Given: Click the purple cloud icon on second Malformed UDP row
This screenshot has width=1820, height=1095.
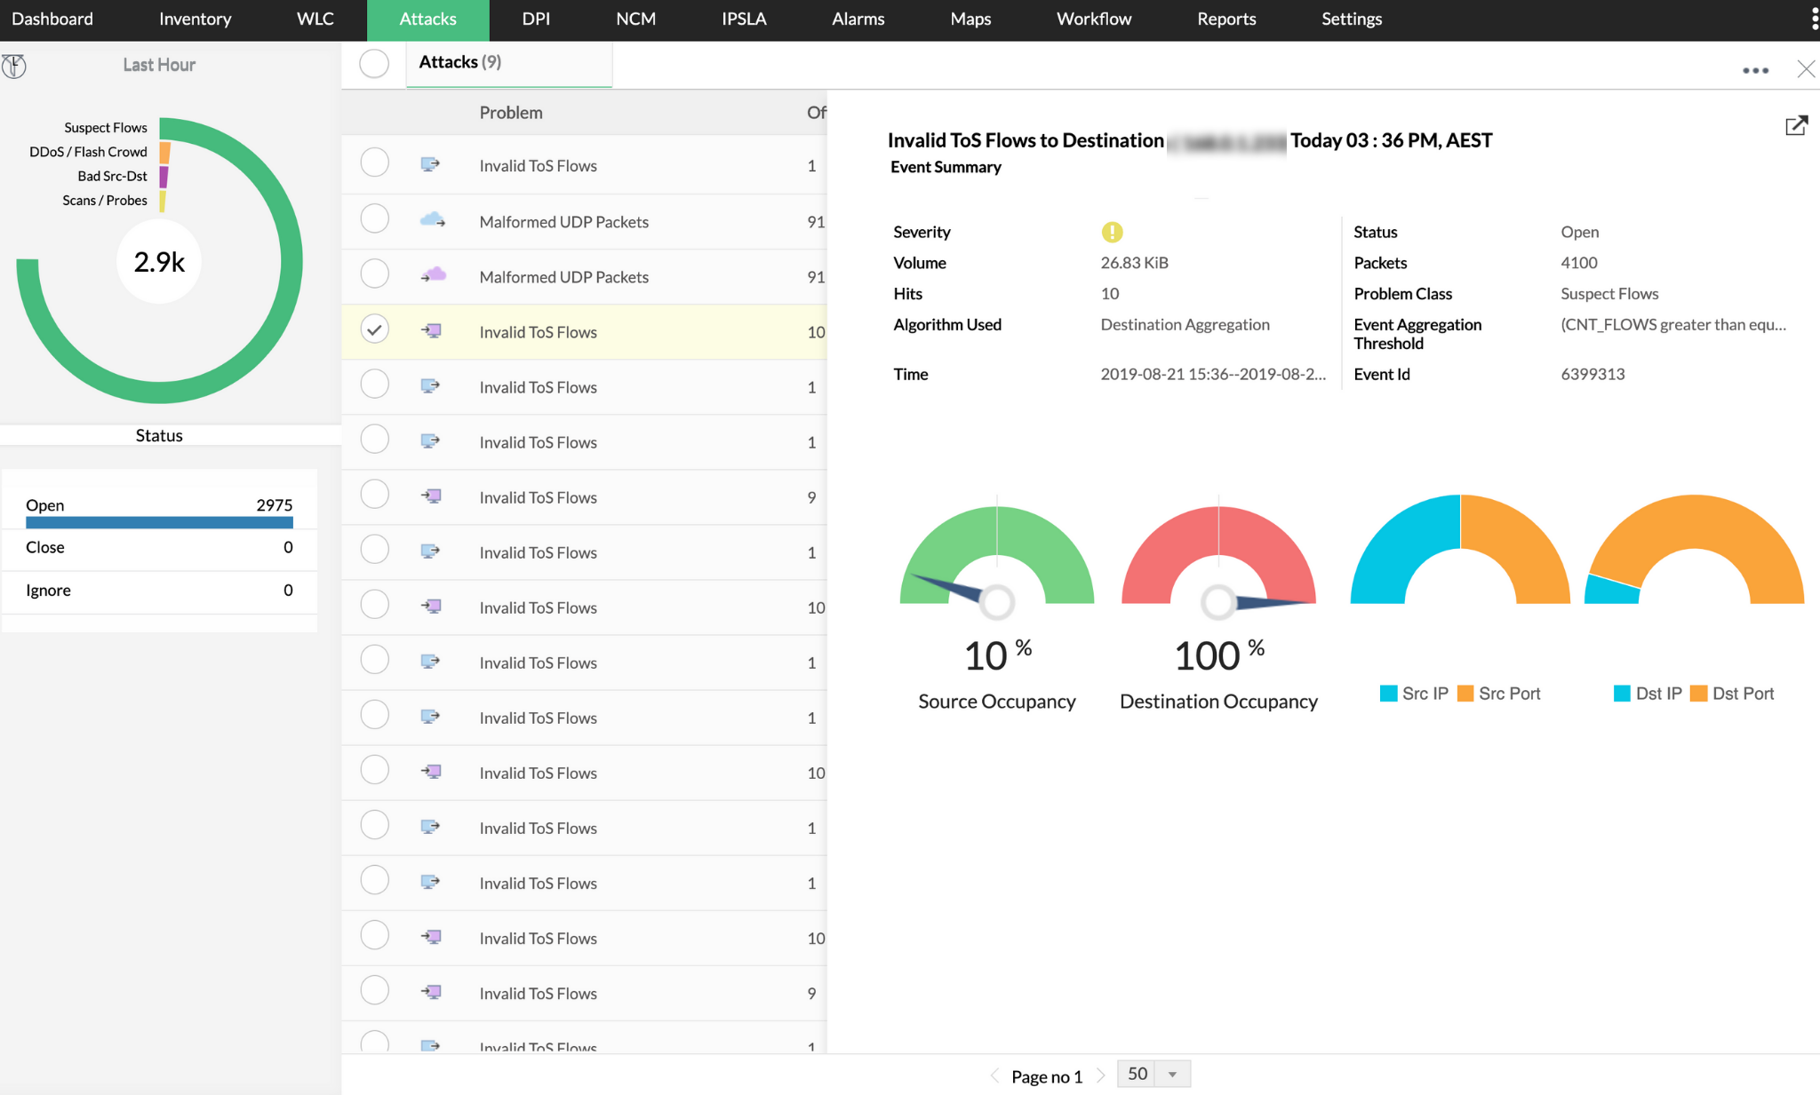Looking at the screenshot, I should (x=432, y=275).
